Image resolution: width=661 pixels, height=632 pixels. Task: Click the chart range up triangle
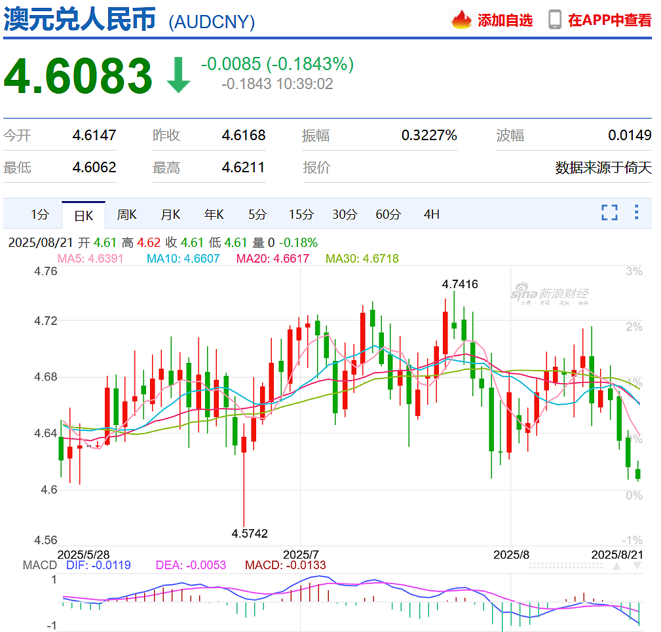pyautogui.click(x=616, y=566)
